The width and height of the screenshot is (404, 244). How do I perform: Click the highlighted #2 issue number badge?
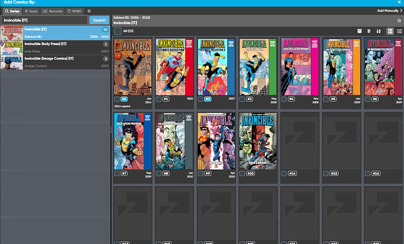click(208, 99)
